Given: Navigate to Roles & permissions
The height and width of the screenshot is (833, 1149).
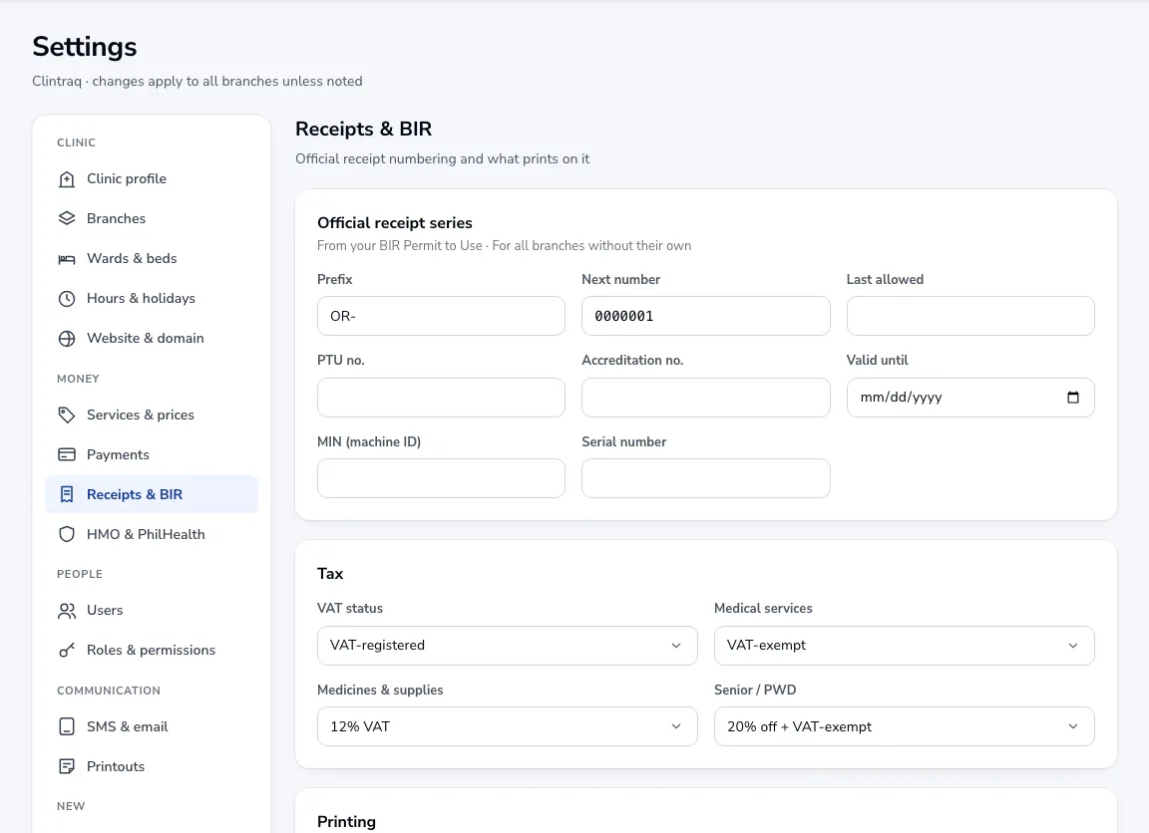Looking at the screenshot, I should pos(152,651).
